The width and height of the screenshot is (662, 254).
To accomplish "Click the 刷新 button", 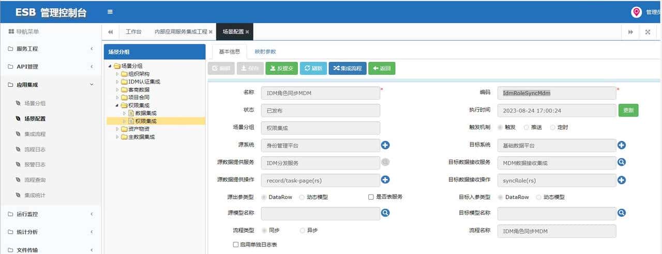I will point(313,68).
